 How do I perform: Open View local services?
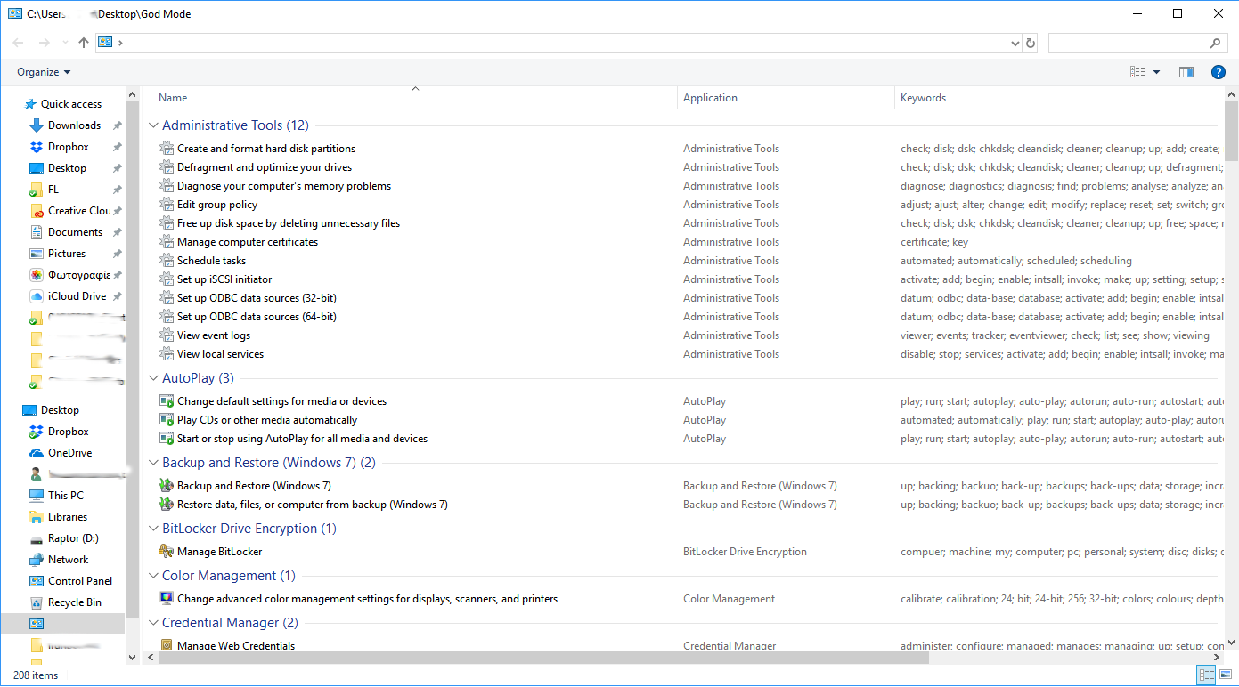[220, 354]
